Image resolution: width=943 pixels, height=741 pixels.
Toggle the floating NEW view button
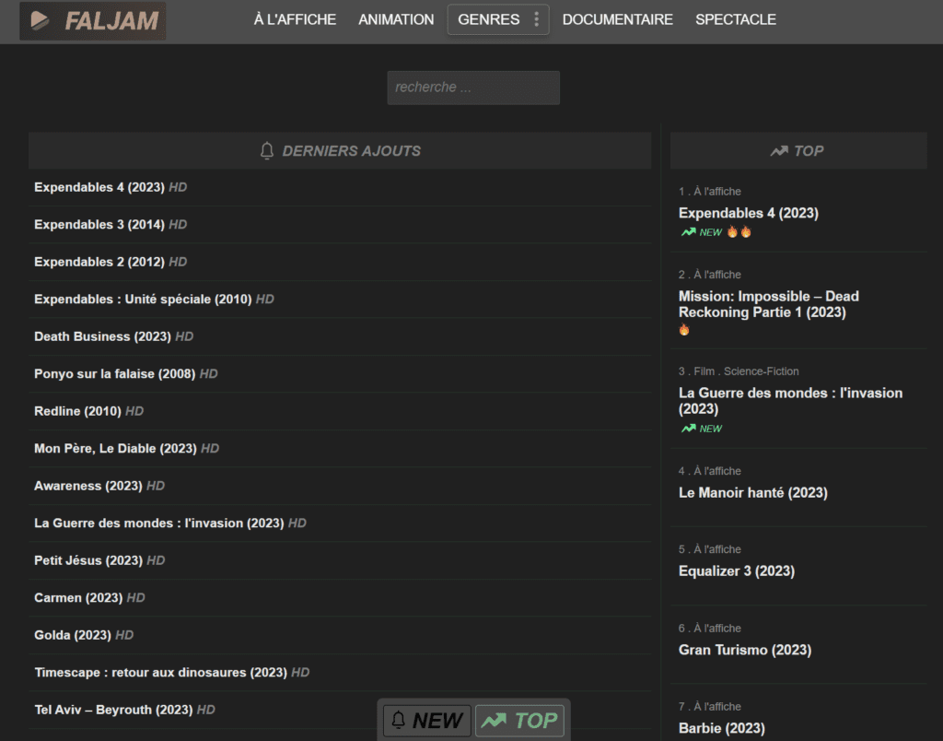tap(427, 721)
